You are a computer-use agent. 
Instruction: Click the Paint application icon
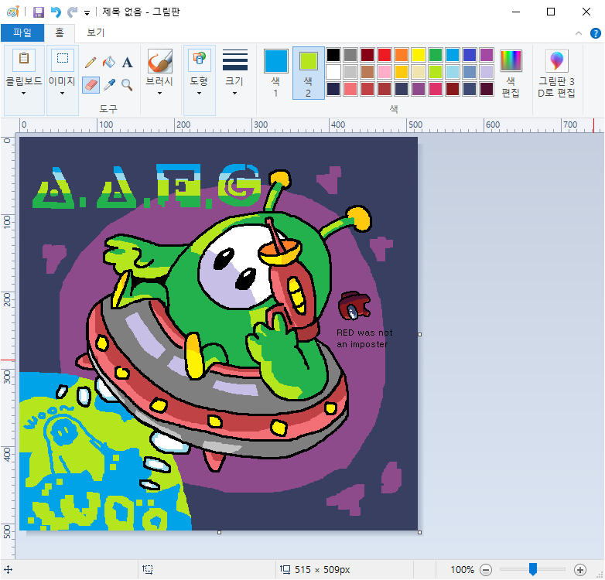click(x=12, y=12)
